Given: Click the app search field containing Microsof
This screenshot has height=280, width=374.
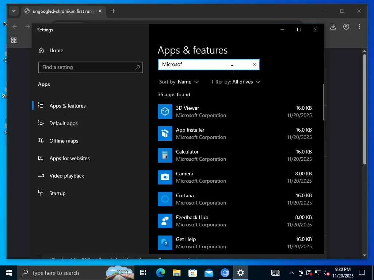Looking at the screenshot, I should [209, 65].
